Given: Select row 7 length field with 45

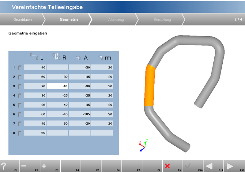Looking at the screenshot, I should pyautogui.click(x=35, y=123).
